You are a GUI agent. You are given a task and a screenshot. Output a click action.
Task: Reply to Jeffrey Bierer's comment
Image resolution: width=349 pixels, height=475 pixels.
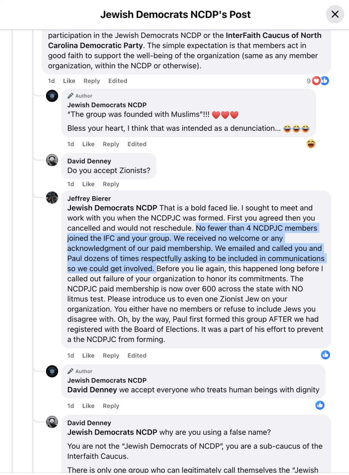click(111, 355)
